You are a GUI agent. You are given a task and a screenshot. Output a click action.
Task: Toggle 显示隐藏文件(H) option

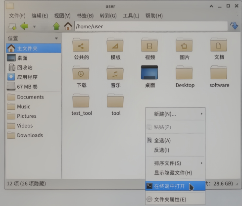click(x=175, y=173)
